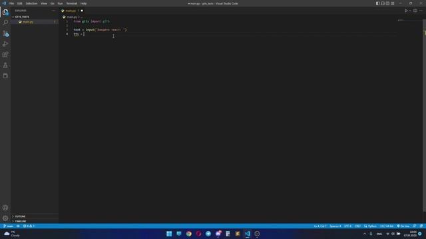Open the Go menu
Viewport: 426px width, 239px height.
click(52, 3)
